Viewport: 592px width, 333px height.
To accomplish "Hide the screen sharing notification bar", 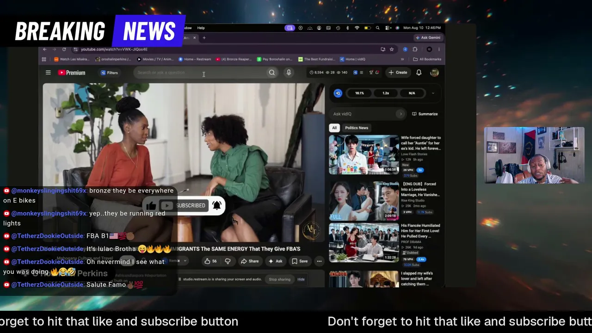I will [301, 279].
